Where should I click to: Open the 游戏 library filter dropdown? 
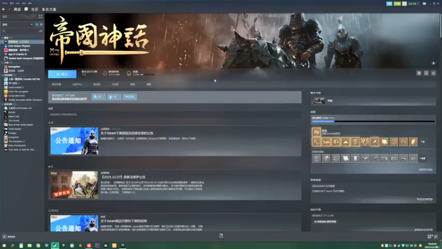coord(18,24)
